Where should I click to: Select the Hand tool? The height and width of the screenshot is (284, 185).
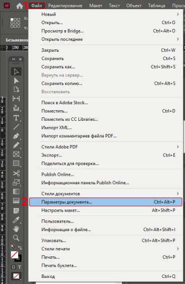tap(16, 229)
